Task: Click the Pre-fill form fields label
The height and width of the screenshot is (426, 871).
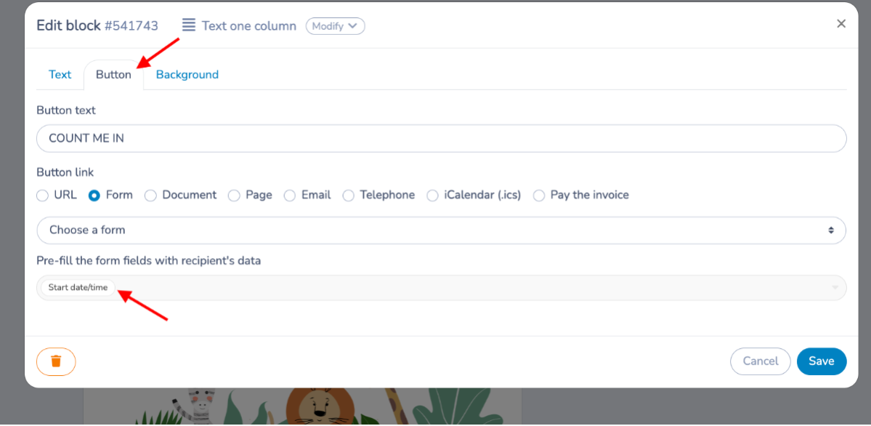Action: click(149, 261)
